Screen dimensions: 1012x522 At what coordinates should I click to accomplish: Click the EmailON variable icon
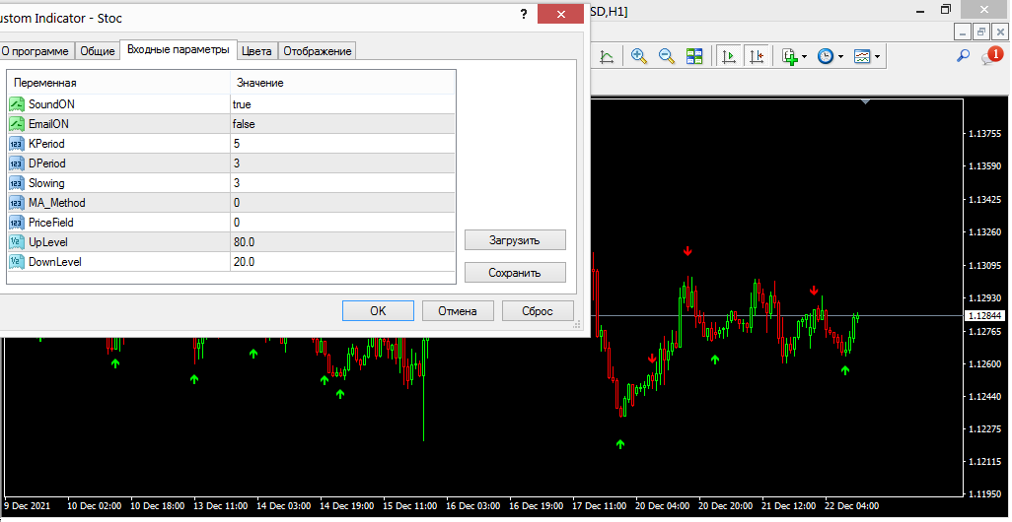[18, 124]
